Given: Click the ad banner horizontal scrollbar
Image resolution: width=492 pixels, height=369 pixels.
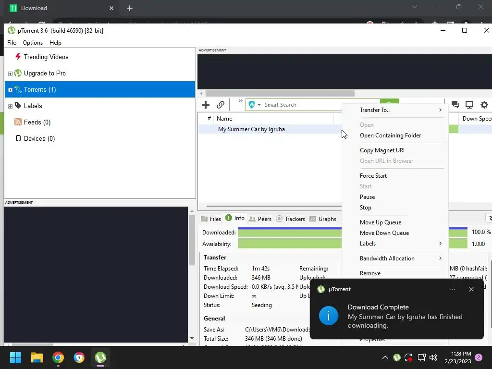Looking at the screenshot, I should click(x=280, y=94).
